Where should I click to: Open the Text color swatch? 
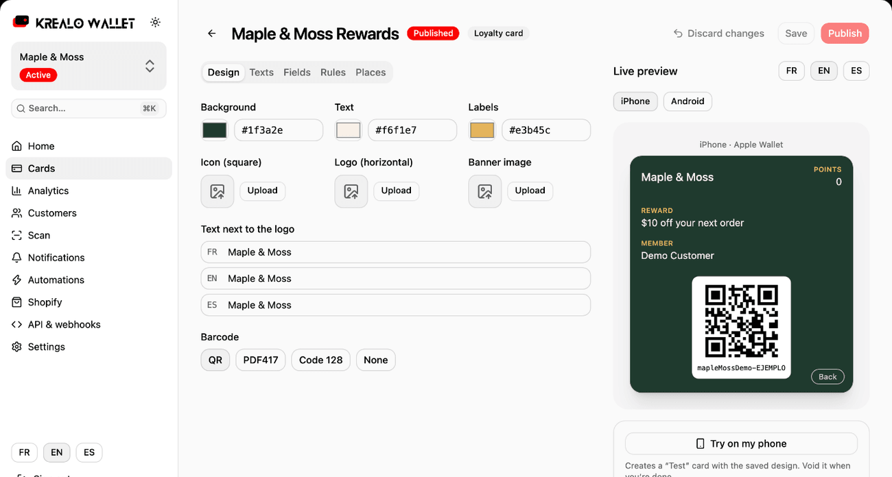coord(349,130)
